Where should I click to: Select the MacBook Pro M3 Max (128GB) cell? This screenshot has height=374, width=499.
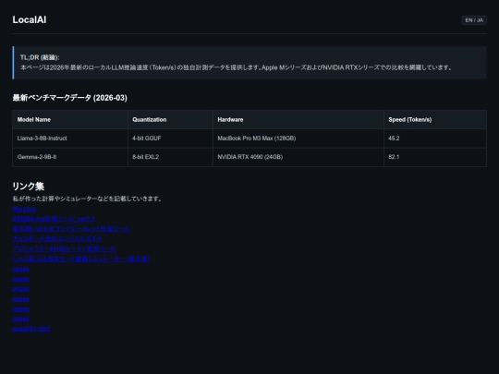(298, 139)
